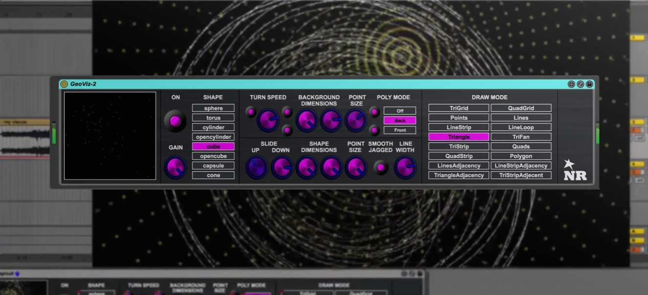Click the left Background Dimensions knob

click(x=307, y=120)
